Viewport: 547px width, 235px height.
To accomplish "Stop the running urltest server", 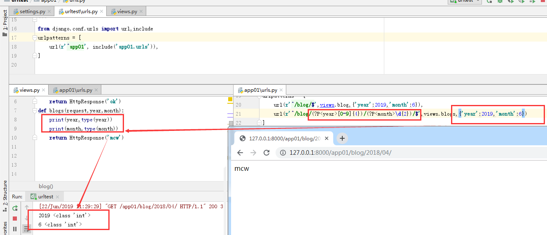I will pos(15,219).
